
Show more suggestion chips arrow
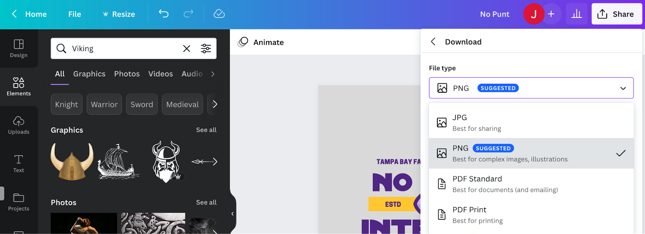point(215,104)
